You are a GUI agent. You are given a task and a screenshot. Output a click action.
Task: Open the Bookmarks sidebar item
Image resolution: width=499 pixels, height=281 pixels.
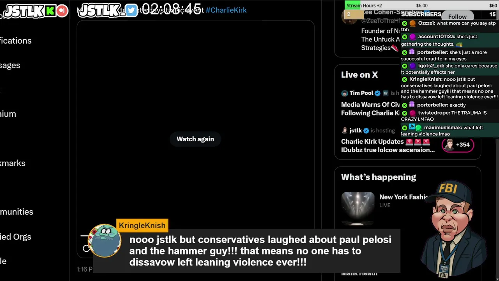click(x=12, y=163)
